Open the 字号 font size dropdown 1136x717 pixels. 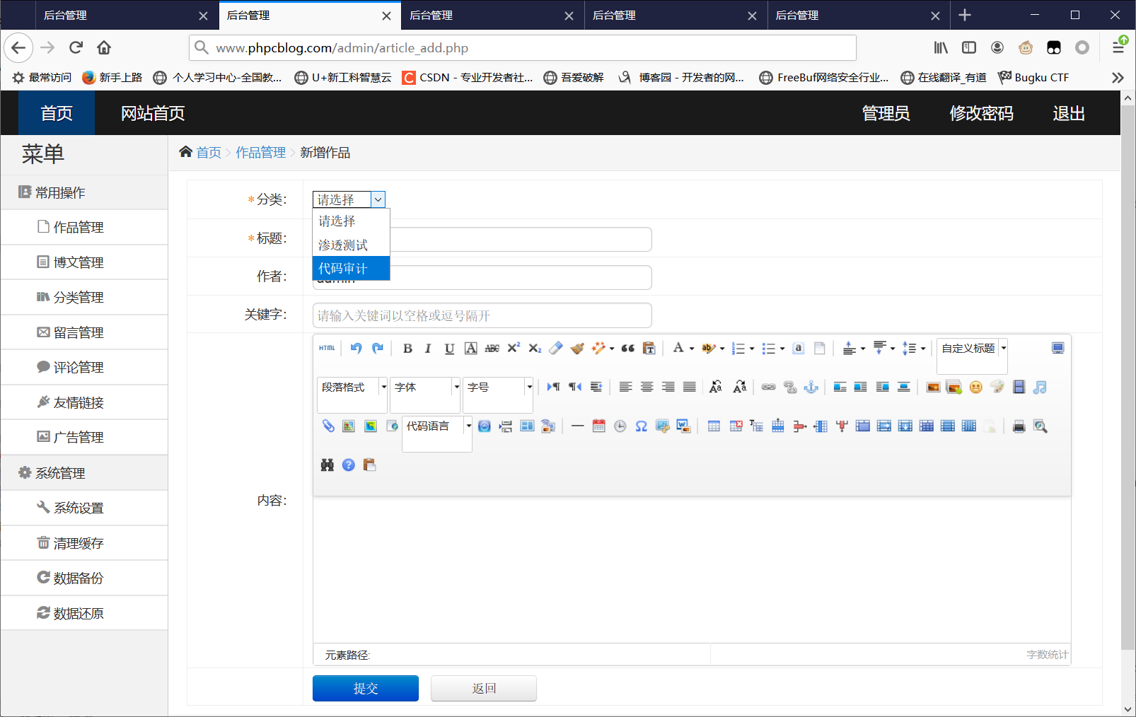pos(498,387)
